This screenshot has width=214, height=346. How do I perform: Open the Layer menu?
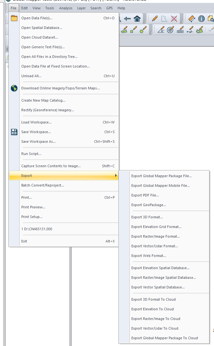point(81,8)
